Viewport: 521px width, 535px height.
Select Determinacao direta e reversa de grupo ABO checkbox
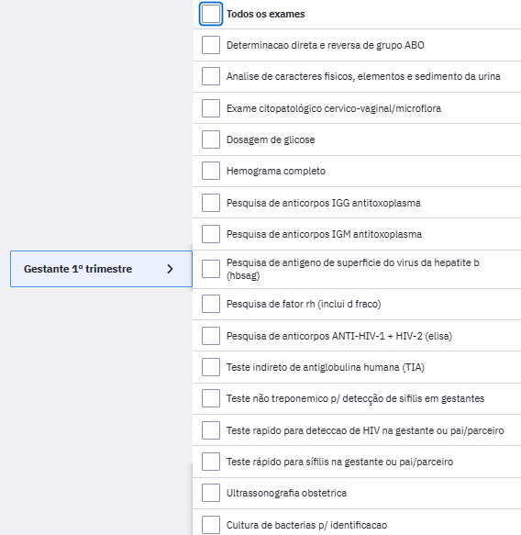(211, 45)
